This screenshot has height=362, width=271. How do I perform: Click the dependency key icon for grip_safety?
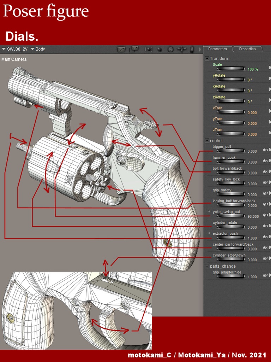[x=265, y=193]
